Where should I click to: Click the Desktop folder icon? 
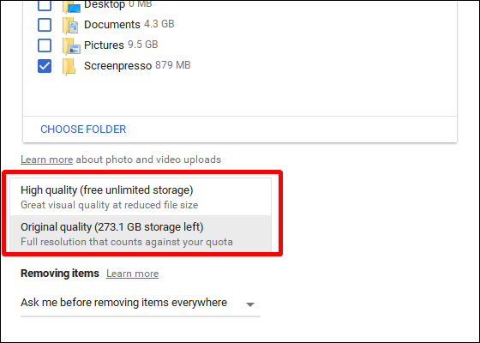[x=71, y=7]
